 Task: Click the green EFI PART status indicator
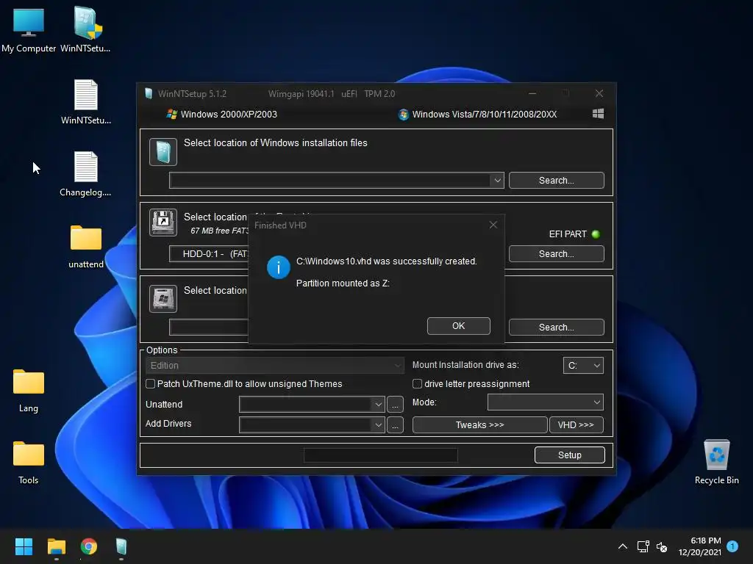click(596, 234)
